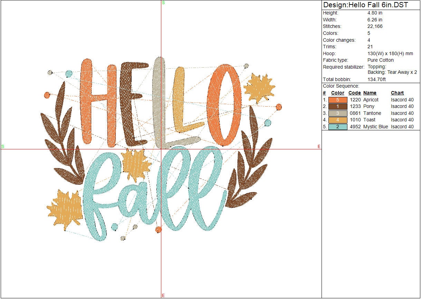Click the design title Hello Fall 6in.DST

pos(365,5)
